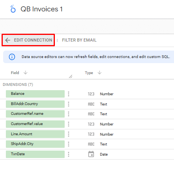Open Text type dropdown for CustomerRef.name
This screenshot has height=178, width=174.
103,114
